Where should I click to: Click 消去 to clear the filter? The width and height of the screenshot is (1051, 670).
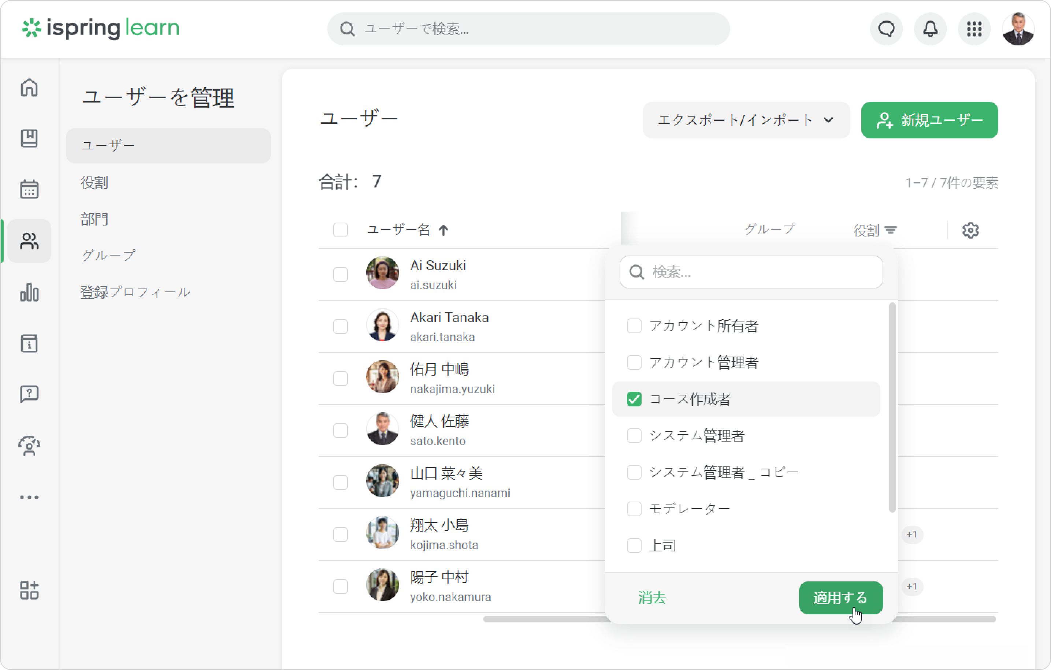point(651,598)
